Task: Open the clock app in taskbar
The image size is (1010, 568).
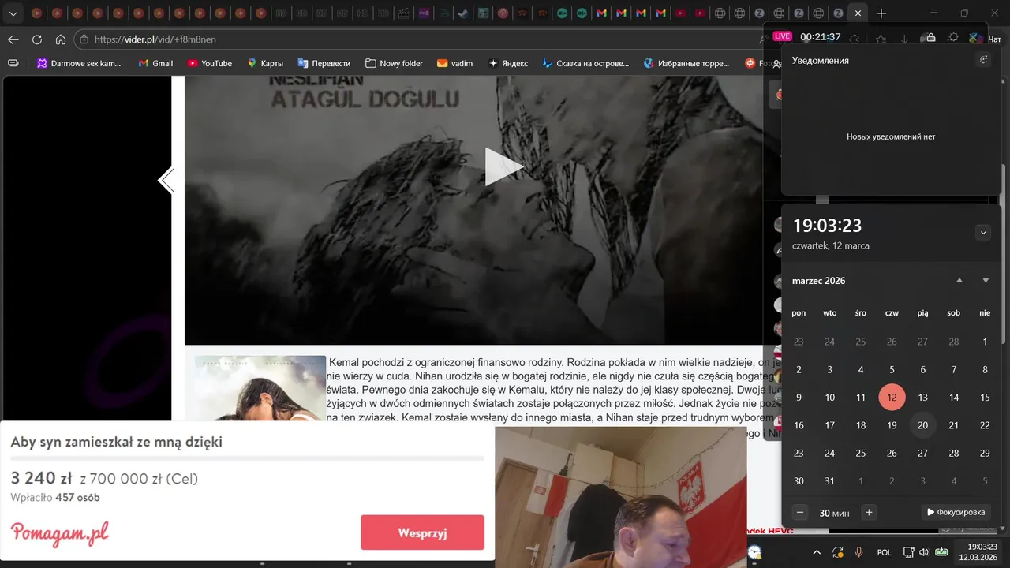Action: (755, 552)
